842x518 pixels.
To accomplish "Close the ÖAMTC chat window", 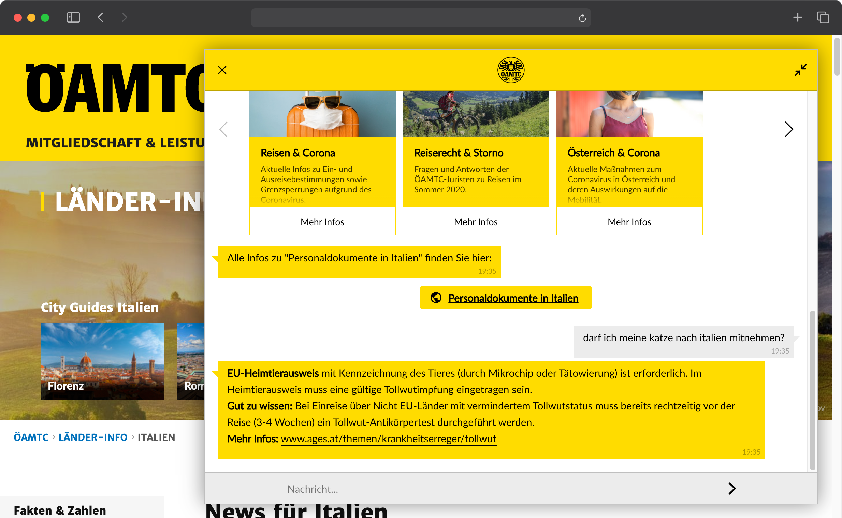I will tap(222, 70).
